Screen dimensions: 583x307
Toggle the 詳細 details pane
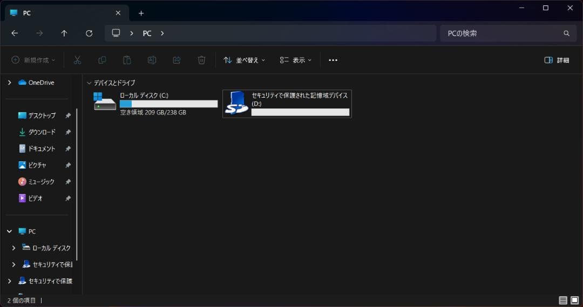557,60
